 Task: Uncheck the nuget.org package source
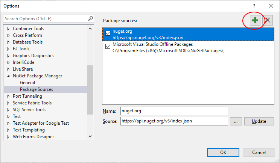pyautogui.click(x=108, y=34)
